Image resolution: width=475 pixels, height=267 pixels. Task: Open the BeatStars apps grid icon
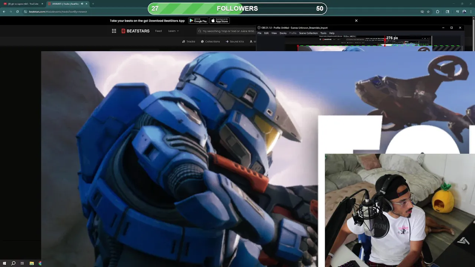pyautogui.click(x=114, y=31)
